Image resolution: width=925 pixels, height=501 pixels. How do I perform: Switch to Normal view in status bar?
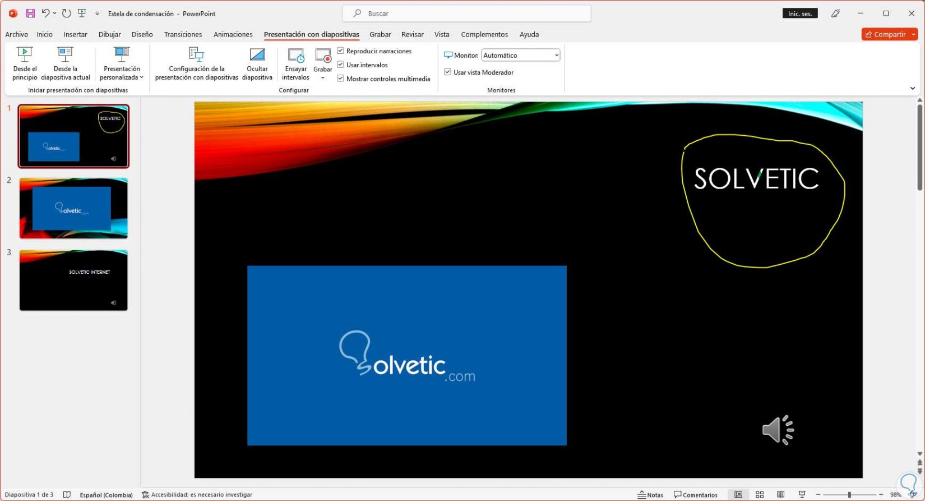(x=738, y=494)
